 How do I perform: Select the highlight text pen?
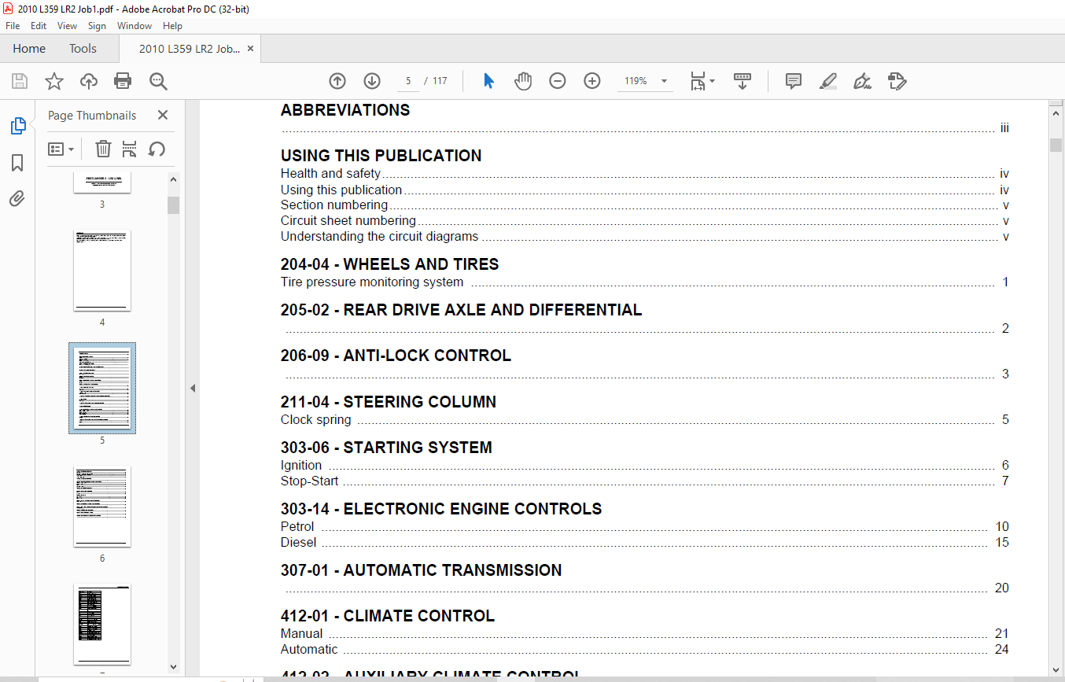[827, 81]
